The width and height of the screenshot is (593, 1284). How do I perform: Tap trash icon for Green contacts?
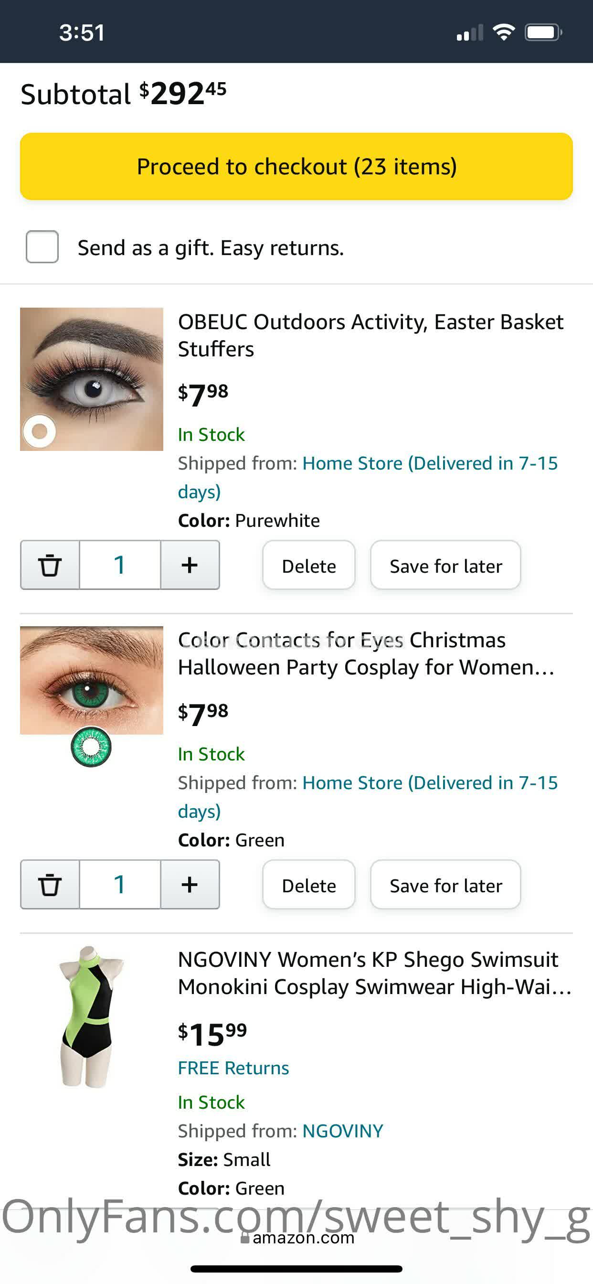(50, 884)
